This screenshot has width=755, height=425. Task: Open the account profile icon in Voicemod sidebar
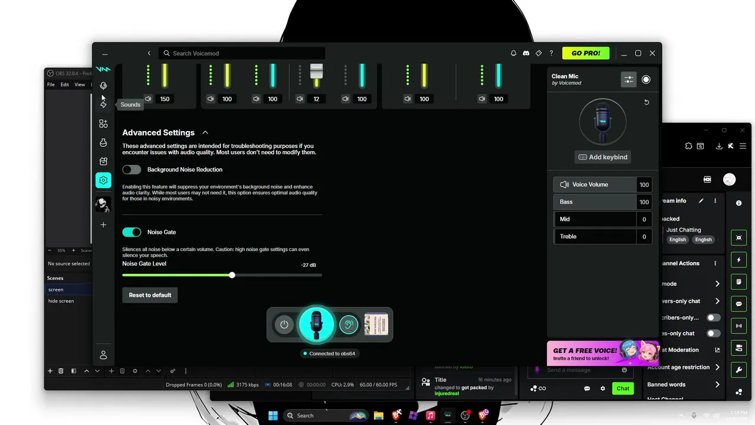[103, 355]
